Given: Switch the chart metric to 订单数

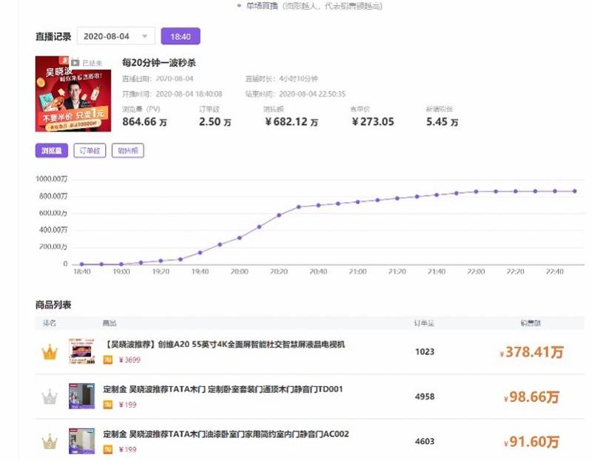Looking at the screenshot, I should 90,150.
